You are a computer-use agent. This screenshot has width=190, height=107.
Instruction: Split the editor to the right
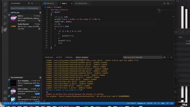coord(168,3)
